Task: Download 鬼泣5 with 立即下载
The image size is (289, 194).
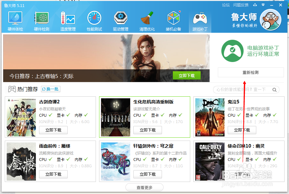Action: pos(242,130)
